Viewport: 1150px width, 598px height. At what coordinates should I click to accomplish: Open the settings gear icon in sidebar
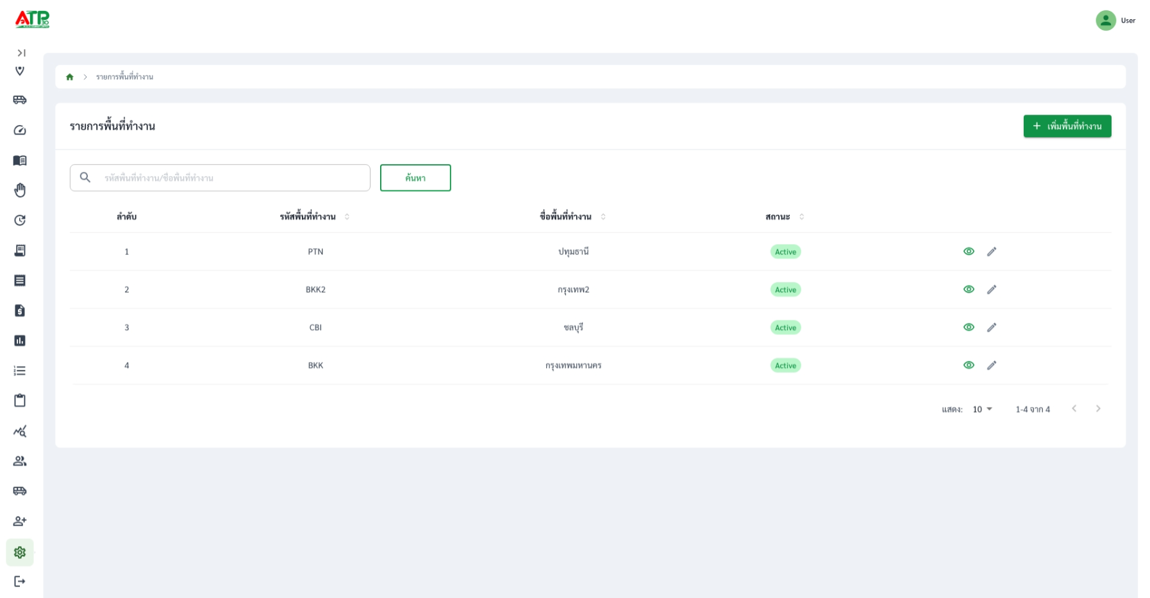[x=20, y=552]
